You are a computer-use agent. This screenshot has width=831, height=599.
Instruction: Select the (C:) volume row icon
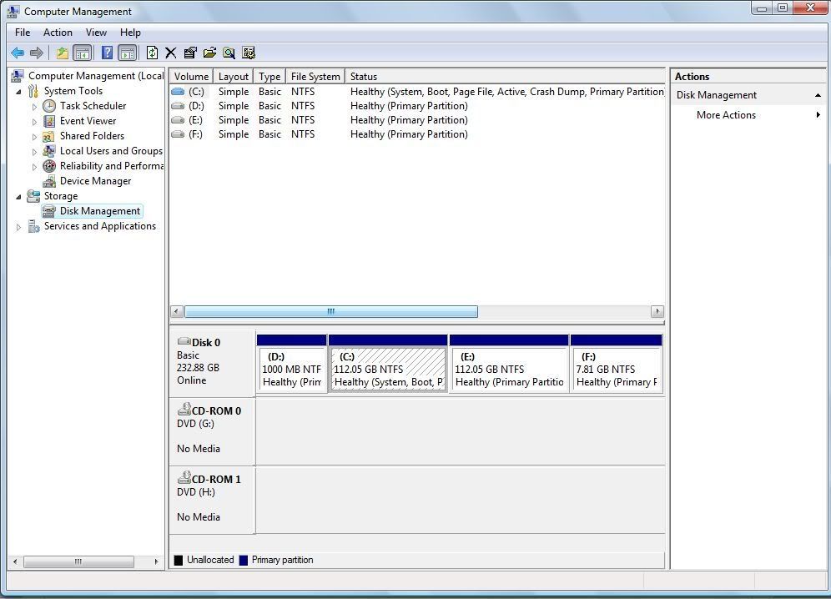click(x=178, y=92)
